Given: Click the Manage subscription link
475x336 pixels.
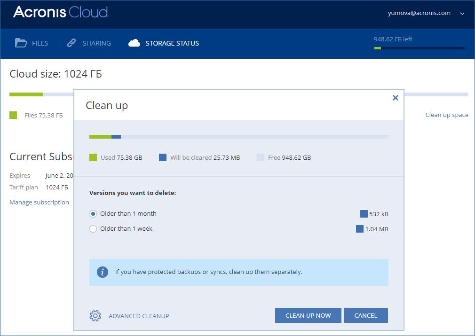Looking at the screenshot, I should click(39, 202).
